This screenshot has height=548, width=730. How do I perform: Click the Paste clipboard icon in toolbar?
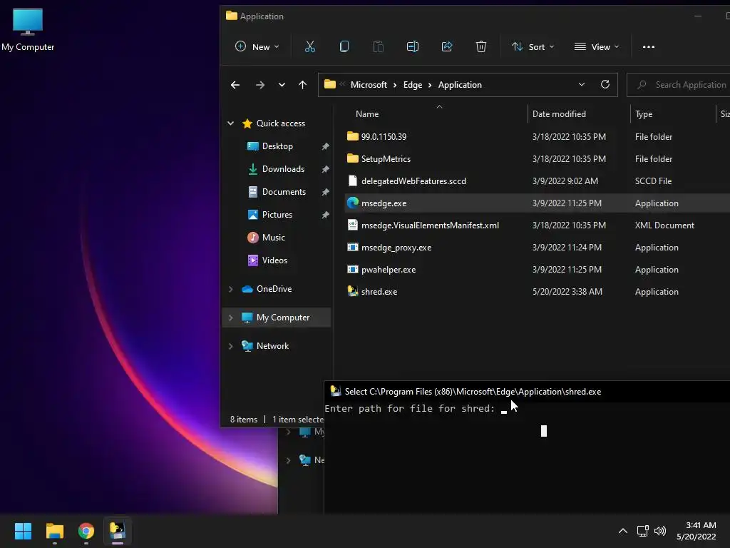(x=378, y=46)
